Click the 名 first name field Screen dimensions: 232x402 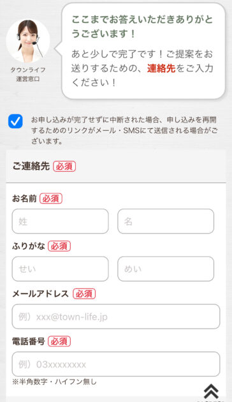click(x=166, y=221)
